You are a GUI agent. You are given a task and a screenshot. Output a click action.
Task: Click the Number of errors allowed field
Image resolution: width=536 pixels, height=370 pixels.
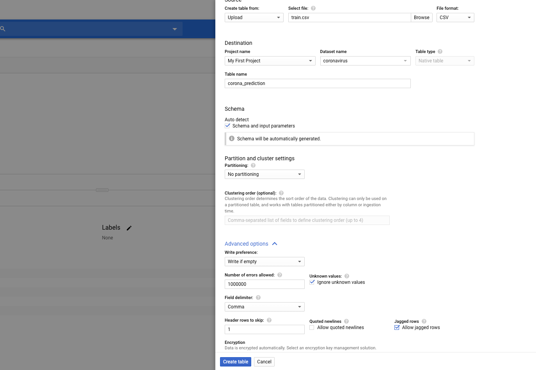(264, 284)
